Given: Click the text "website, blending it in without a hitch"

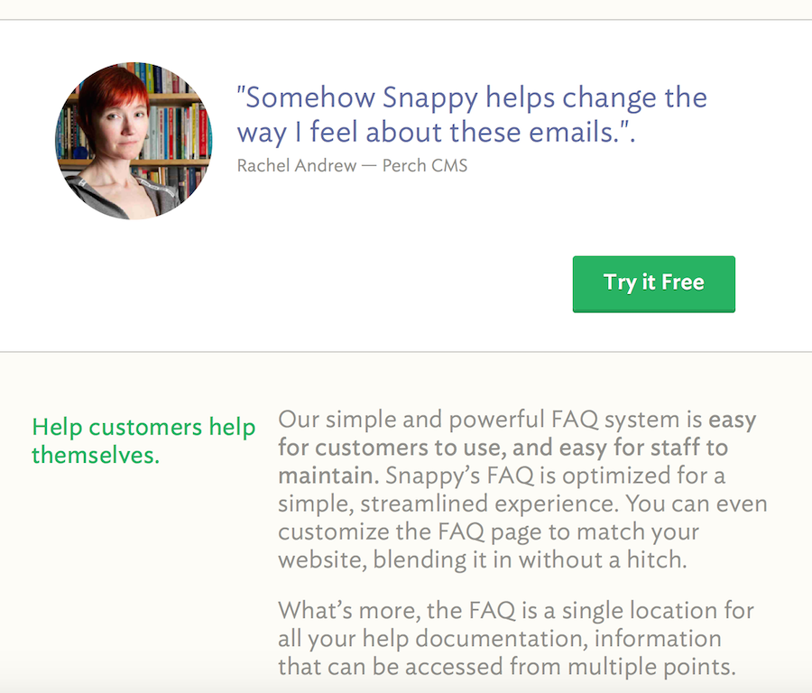Looking at the screenshot, I should [x=482, y=559].
